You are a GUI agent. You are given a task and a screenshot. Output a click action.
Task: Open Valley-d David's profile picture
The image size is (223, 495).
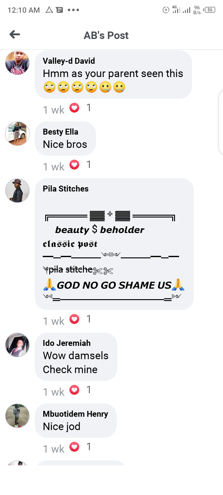(x=17, y=63)
